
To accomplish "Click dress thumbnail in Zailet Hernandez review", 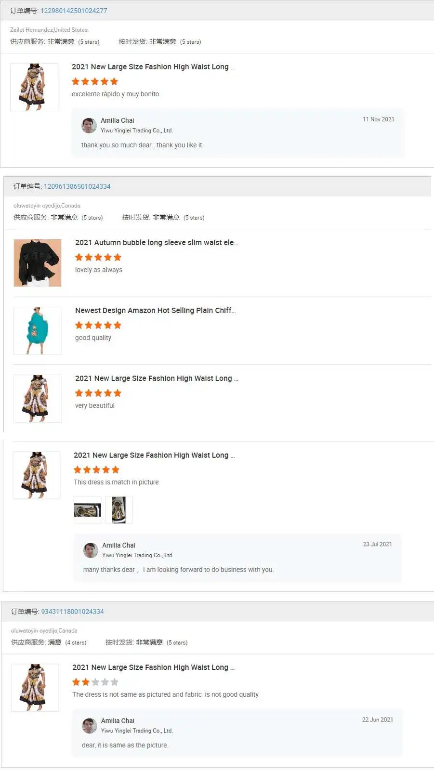I will [x=34, y=87].
